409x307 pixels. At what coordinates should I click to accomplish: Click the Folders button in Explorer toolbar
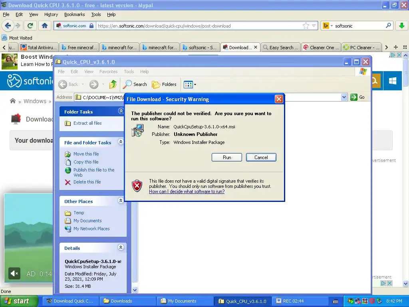(164, 84)
